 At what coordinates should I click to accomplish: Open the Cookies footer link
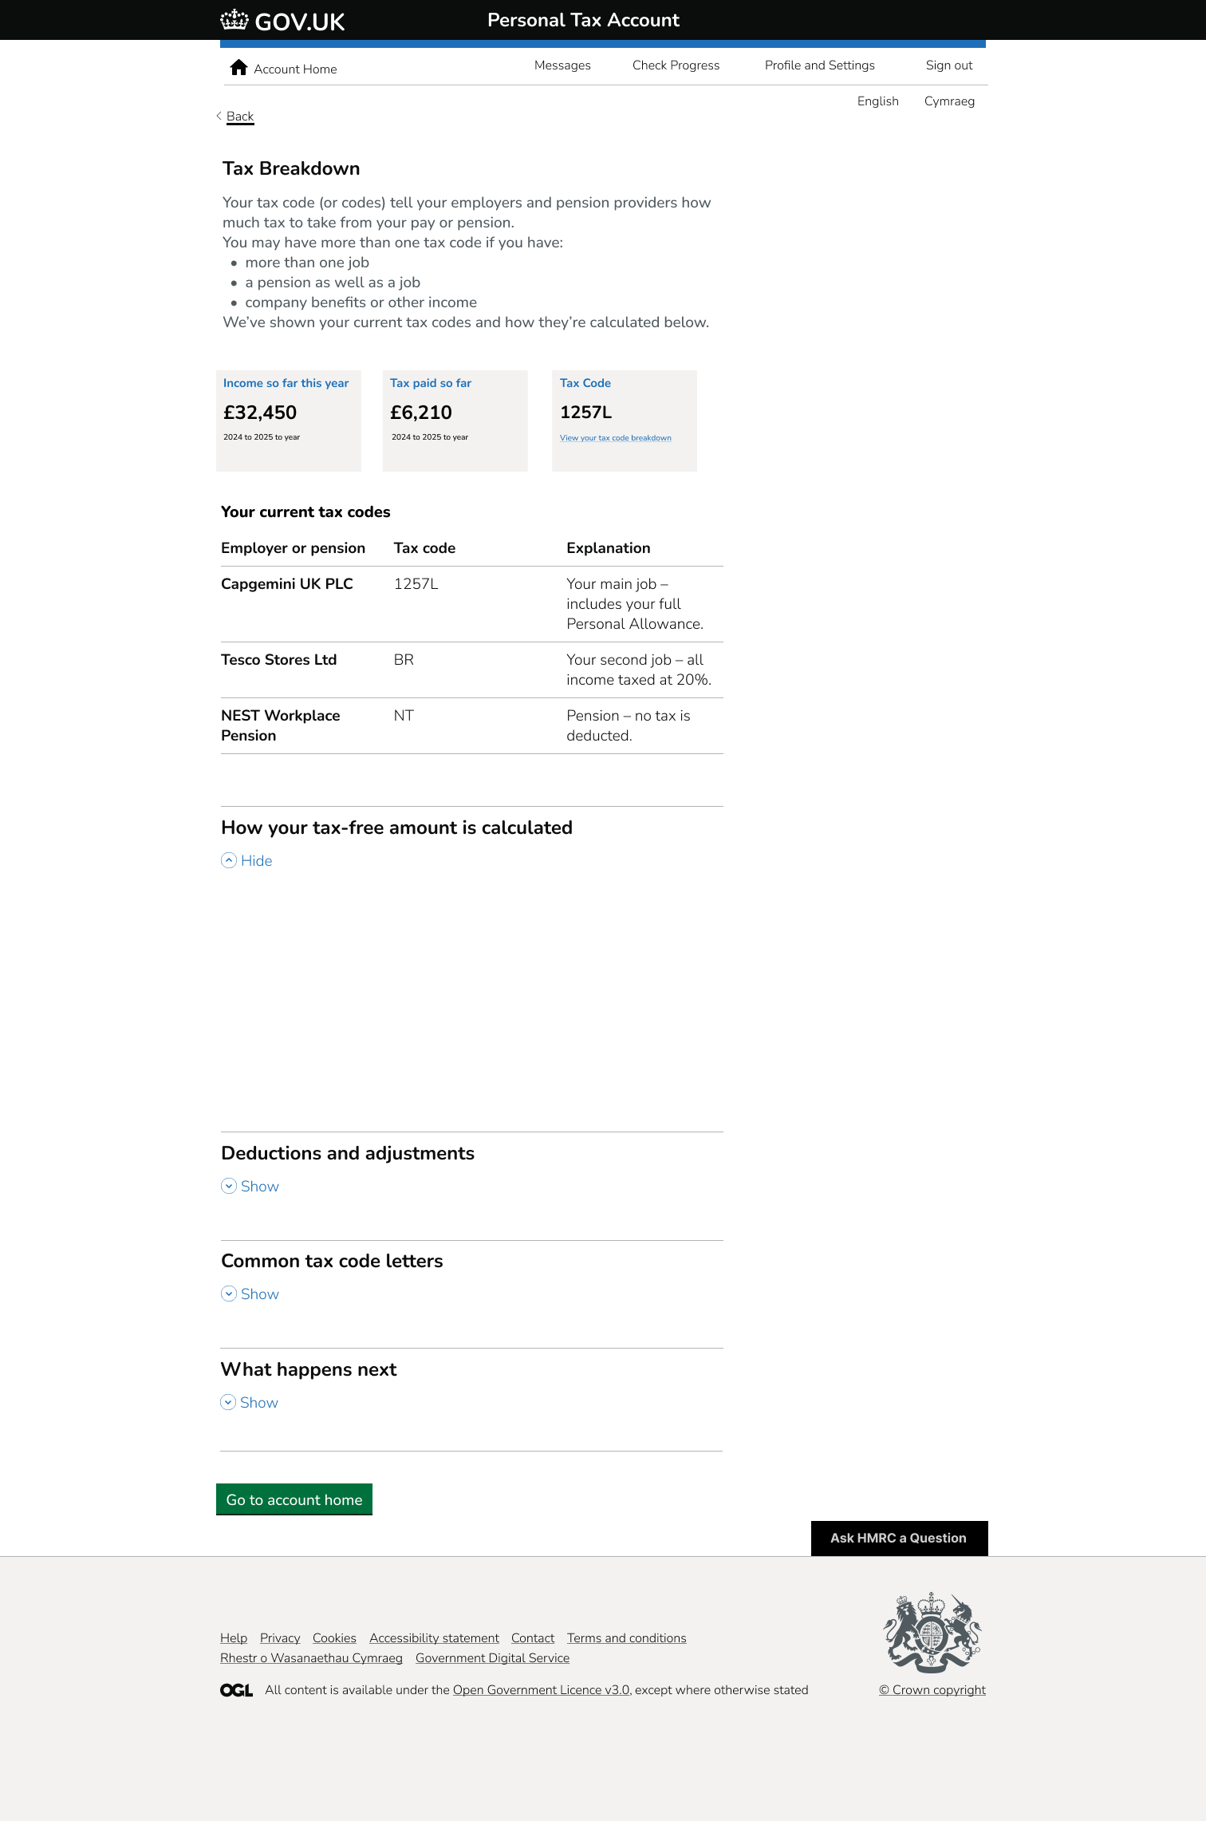[334, 1638]
